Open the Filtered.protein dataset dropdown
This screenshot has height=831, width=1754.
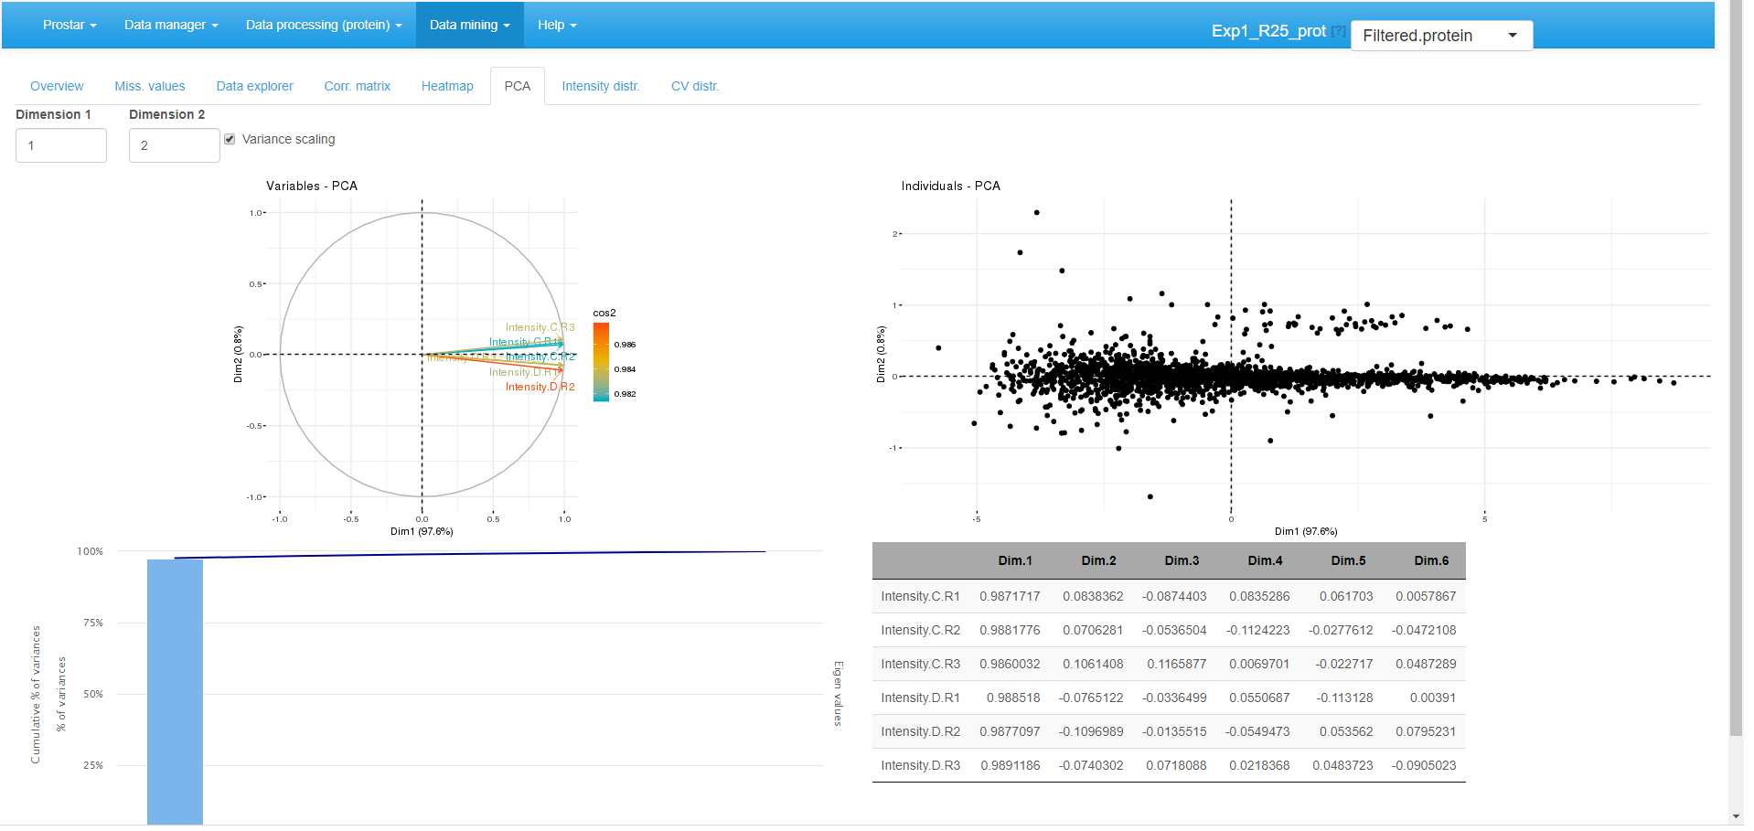pyautogui.click(x=1440, y=35)
